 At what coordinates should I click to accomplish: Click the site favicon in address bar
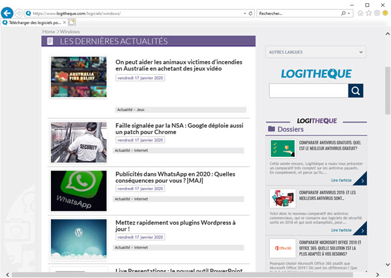[x=29, y=13]
